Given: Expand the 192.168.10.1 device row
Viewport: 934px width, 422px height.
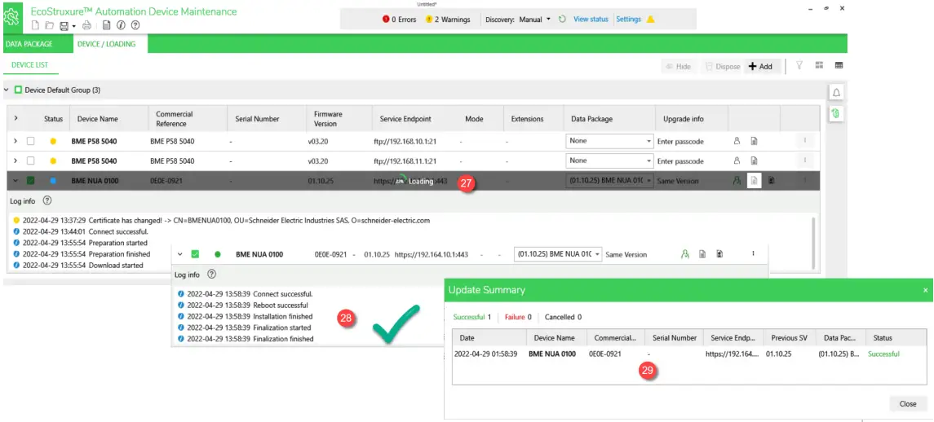Looking at the screenshot, I should coord(15,141).
